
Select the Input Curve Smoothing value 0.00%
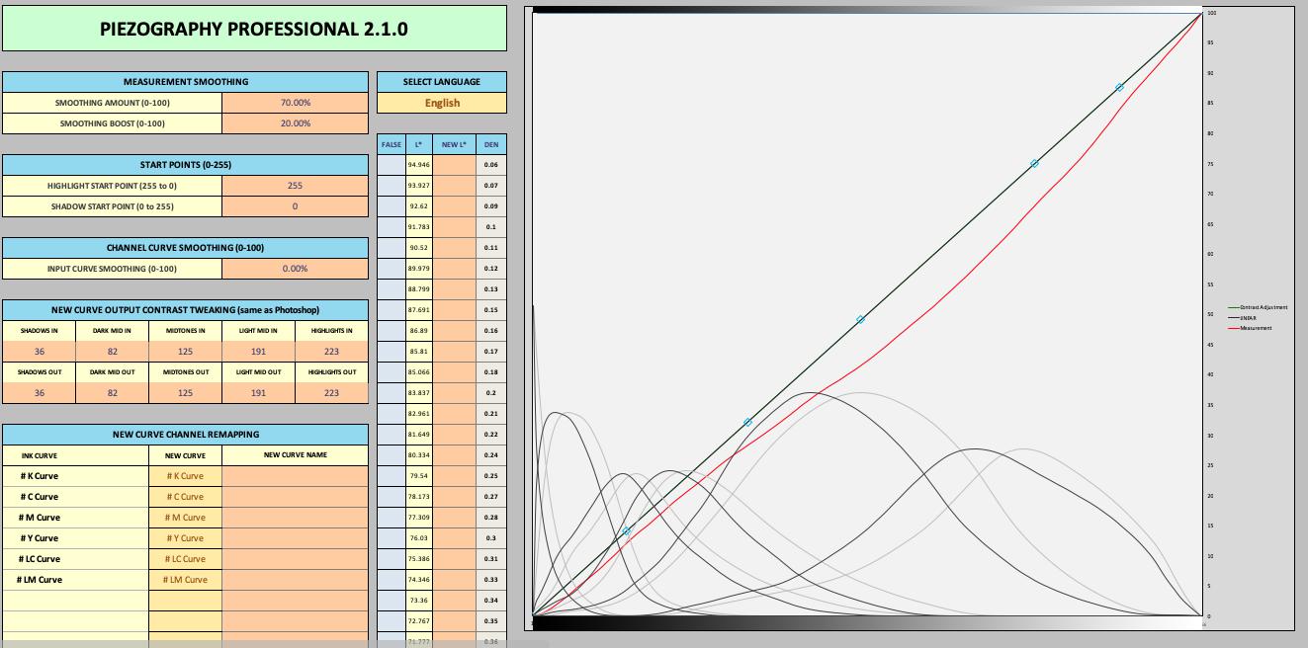point(295,269)
